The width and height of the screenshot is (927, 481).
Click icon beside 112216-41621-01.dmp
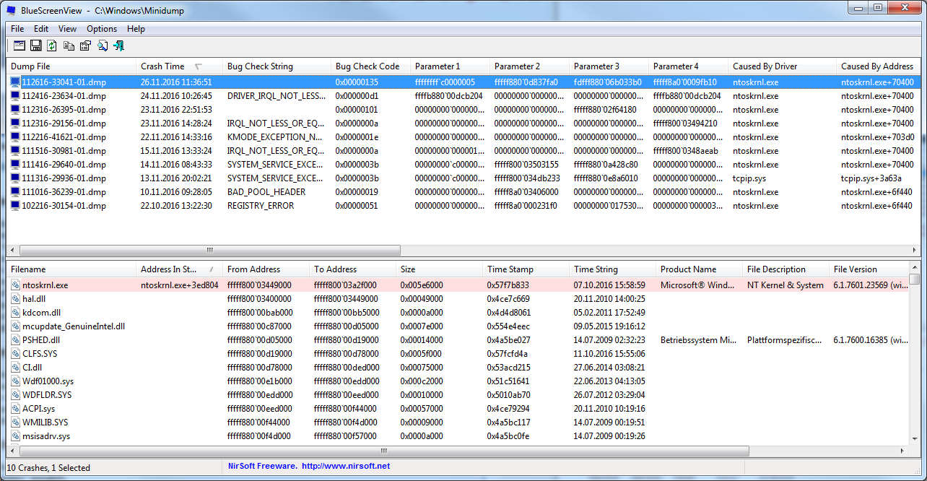point(16,137)
